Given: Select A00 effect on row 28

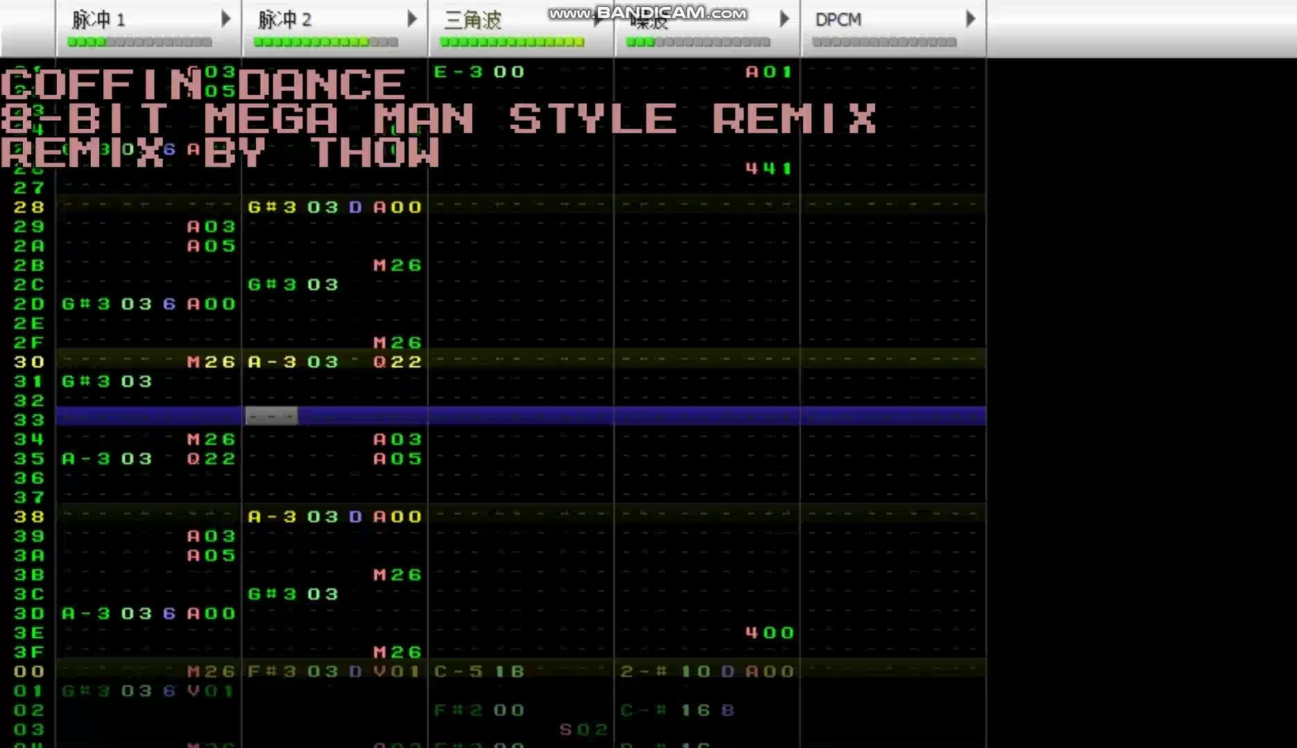Looking at the screenshot, I should pos(398,207).
